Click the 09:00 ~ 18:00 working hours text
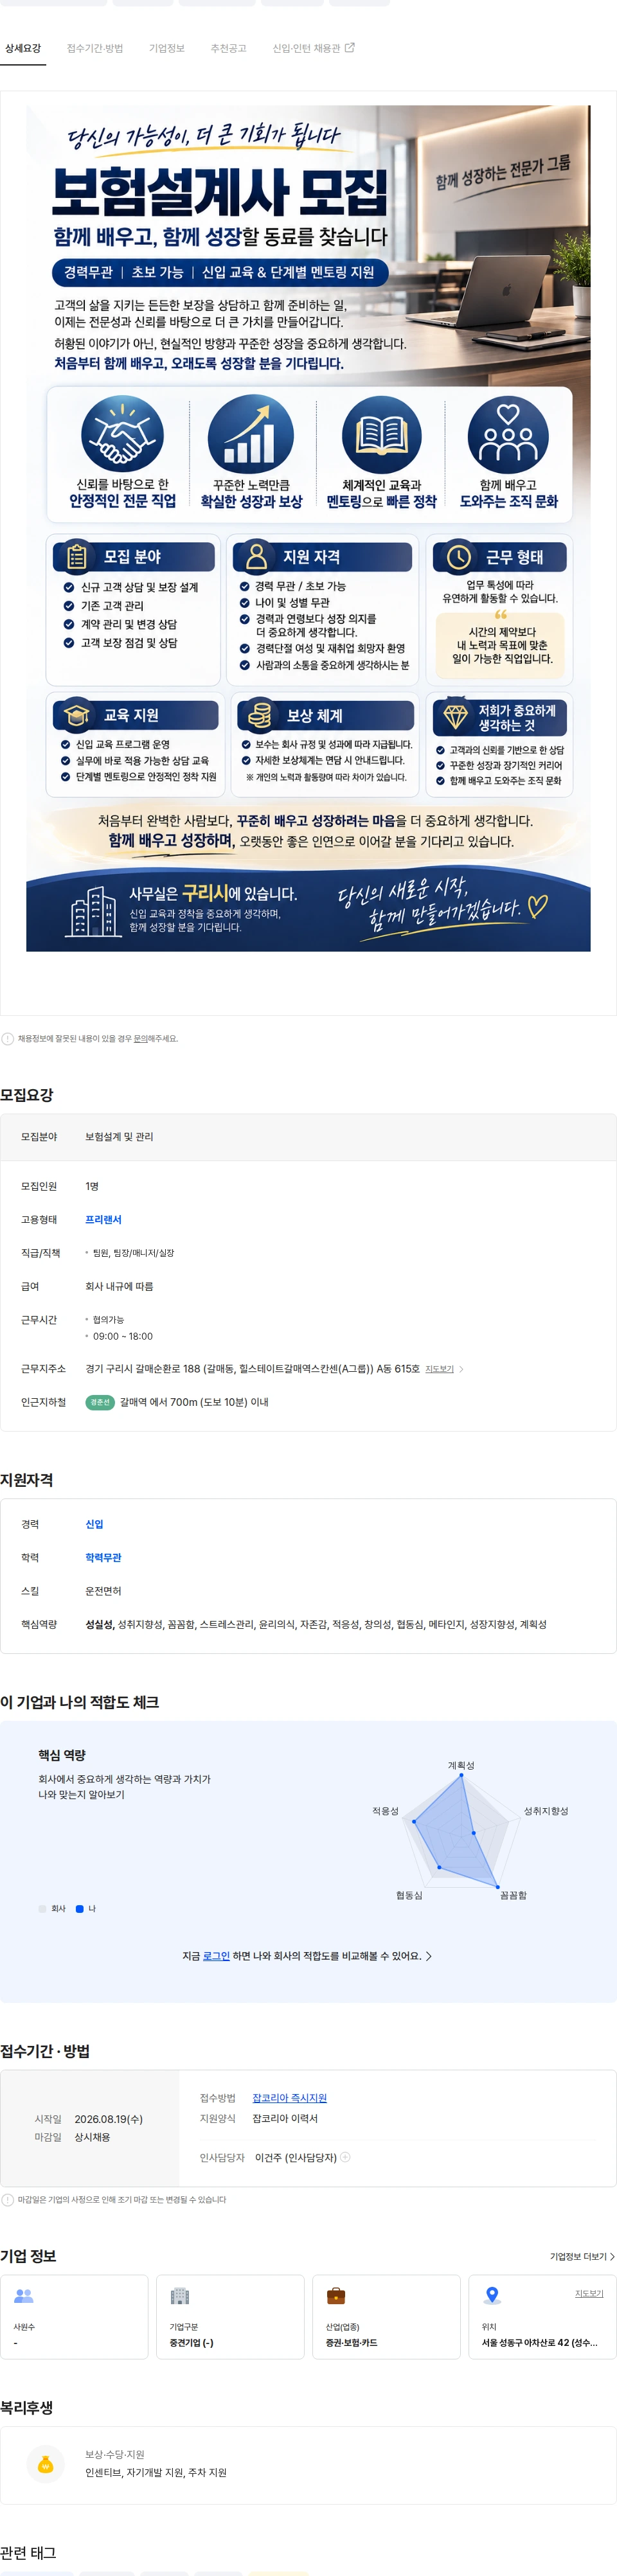The height and width of the screenshot is (2576, 617). [x=123, y=1336]
